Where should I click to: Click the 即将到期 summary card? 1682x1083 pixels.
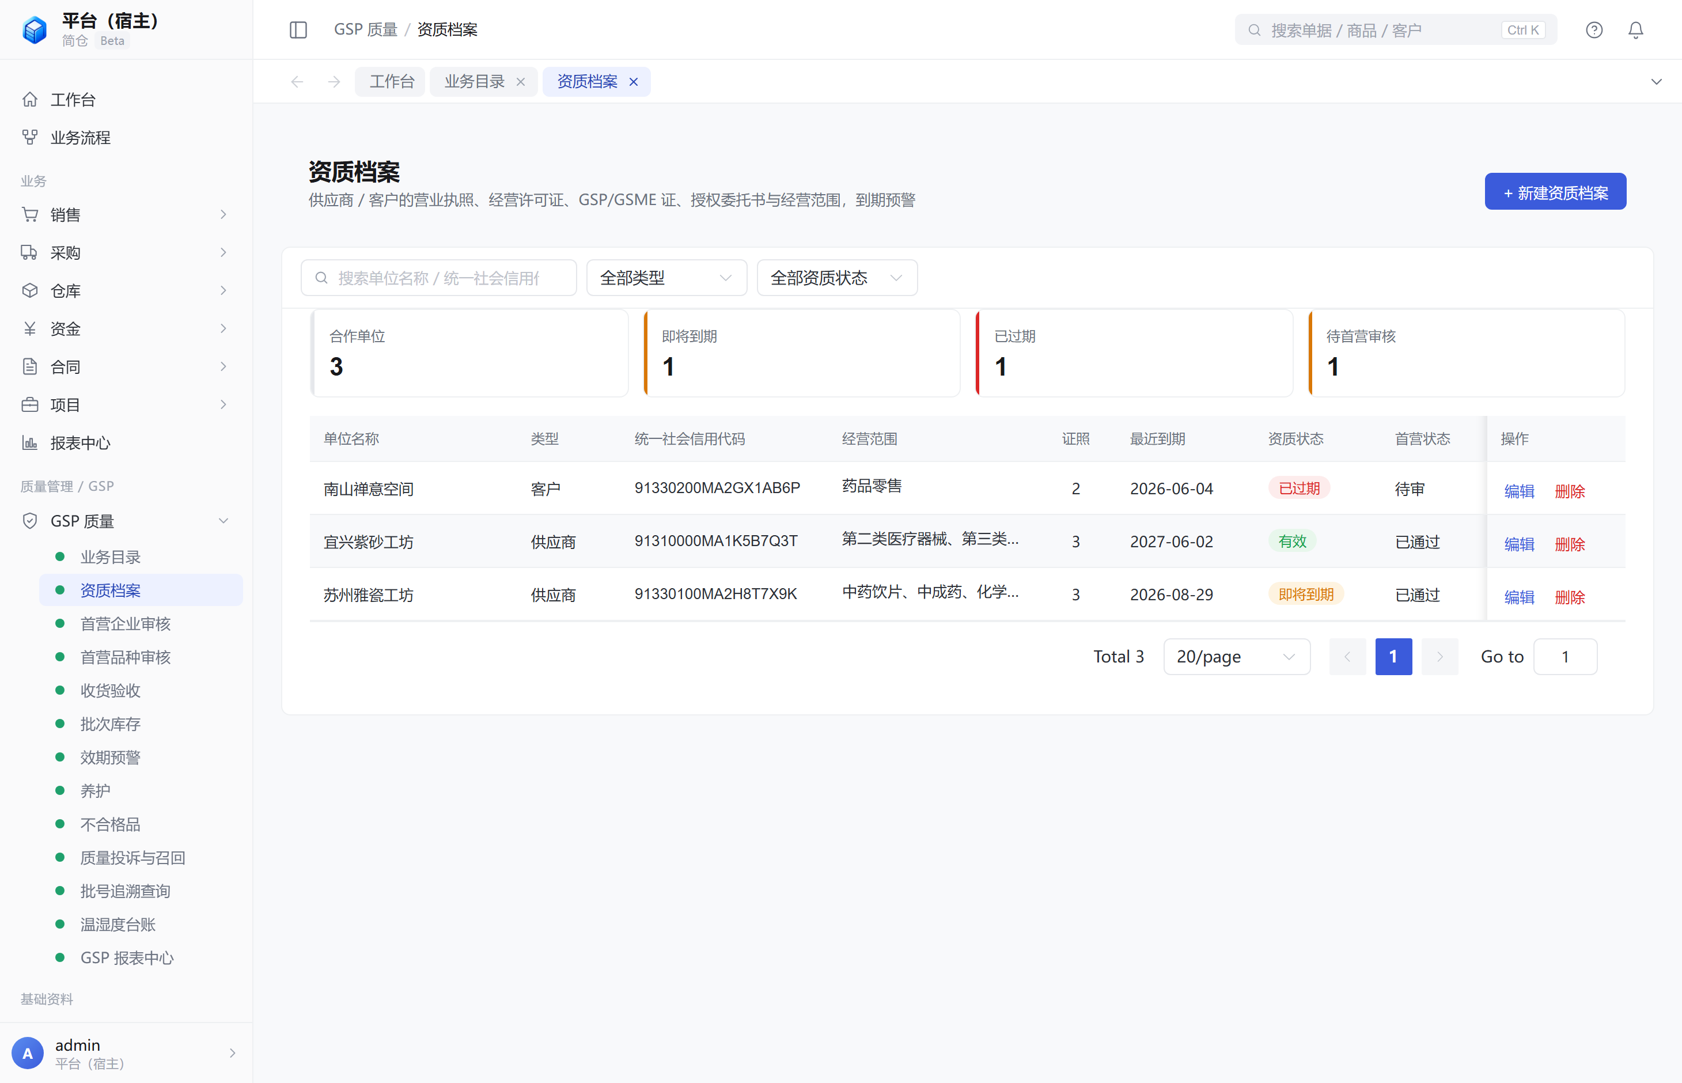pyautogui.click(x=802, y=353)
